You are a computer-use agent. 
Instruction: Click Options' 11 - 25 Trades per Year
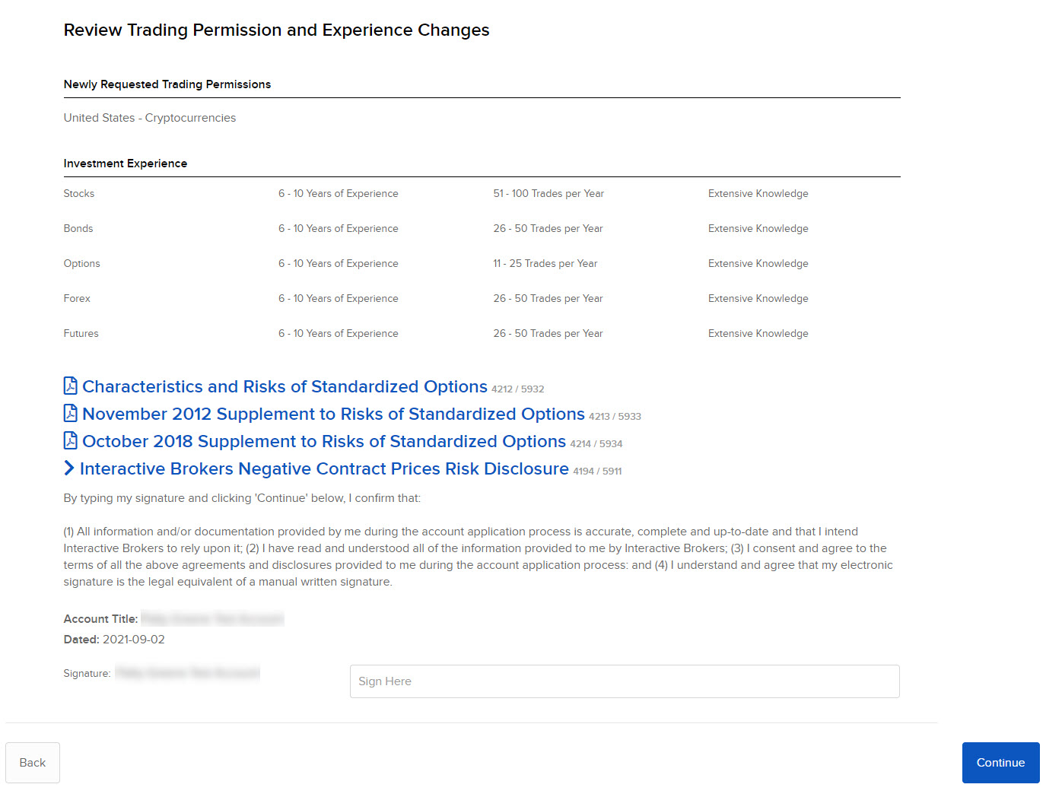[545, 264]
